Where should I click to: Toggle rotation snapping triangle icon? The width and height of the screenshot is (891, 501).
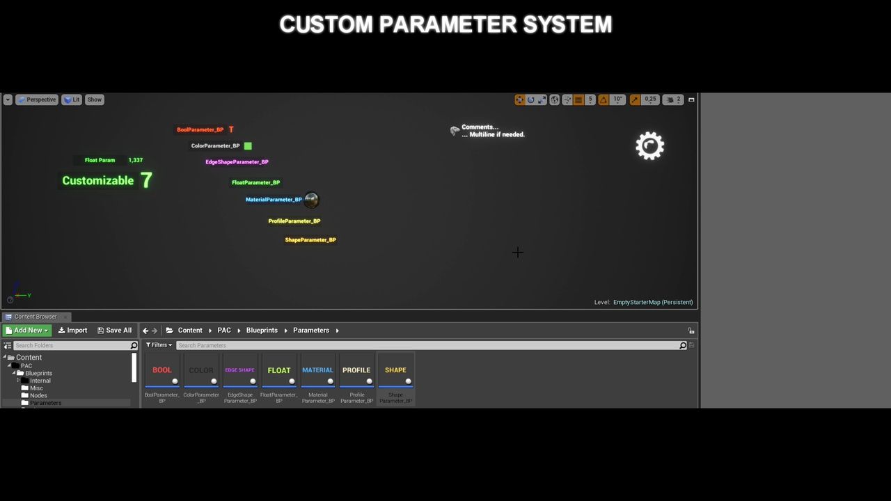point(604,100)
